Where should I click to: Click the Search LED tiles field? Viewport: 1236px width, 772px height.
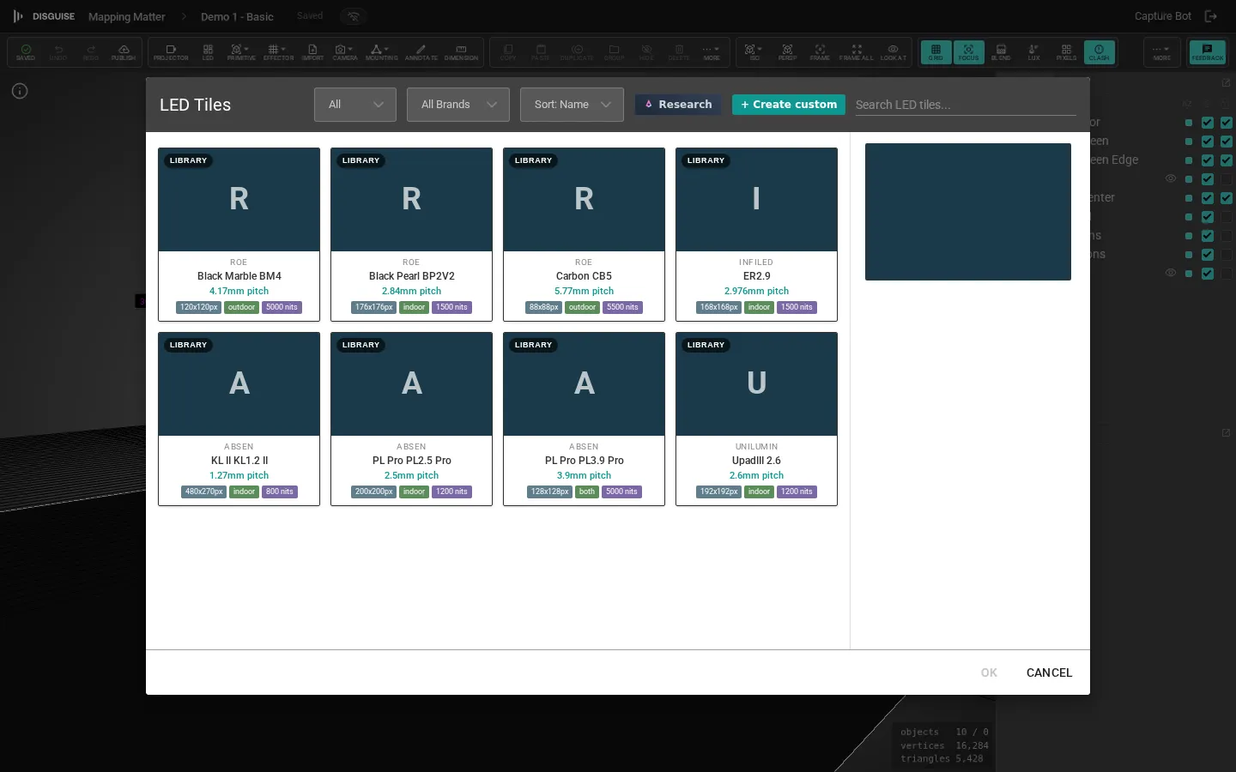[966, 105]
